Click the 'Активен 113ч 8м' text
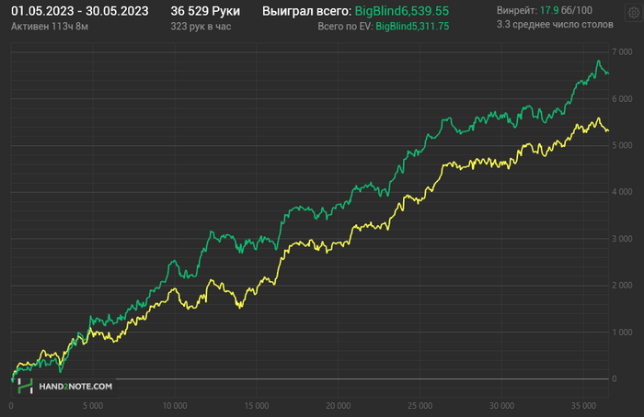644x417 pixels. pos(50,27)
